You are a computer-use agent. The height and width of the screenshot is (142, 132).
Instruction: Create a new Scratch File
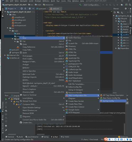coord(82,44)
